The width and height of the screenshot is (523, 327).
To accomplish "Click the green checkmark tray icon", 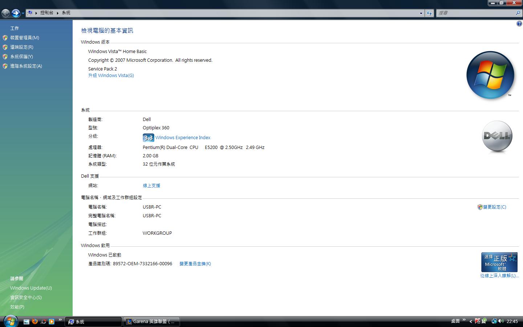I will click(484, 321).
